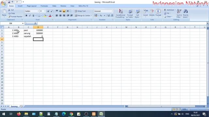
Task: Save workbook from Quick Access Toolbar
Action: point(9,2)
